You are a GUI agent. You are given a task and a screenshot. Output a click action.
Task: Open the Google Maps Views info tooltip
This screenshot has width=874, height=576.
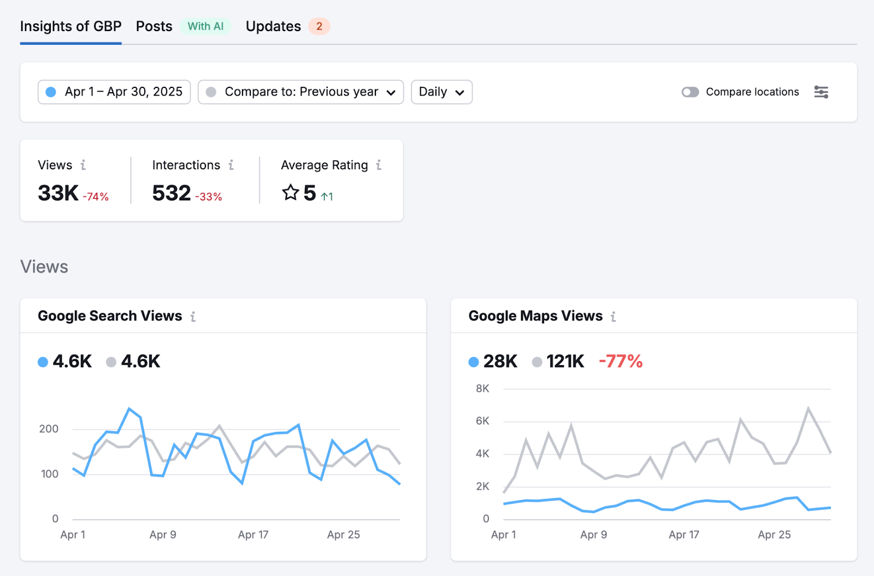(614, 316)
